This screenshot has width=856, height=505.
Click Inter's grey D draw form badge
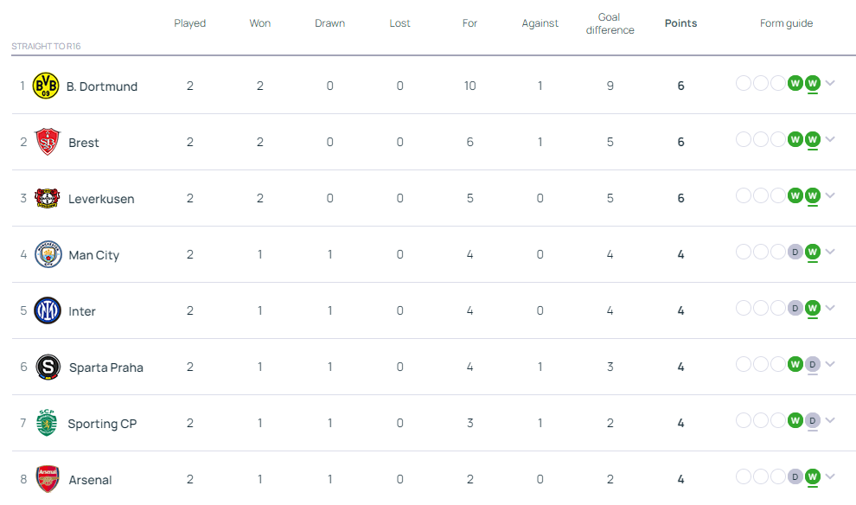[795, 309]
